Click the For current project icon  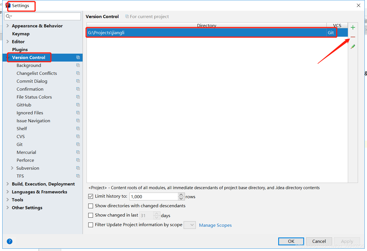pos(127,16)
